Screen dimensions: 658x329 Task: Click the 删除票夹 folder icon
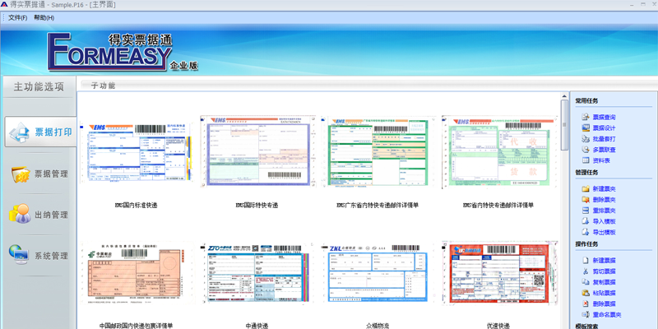point(586,200)
